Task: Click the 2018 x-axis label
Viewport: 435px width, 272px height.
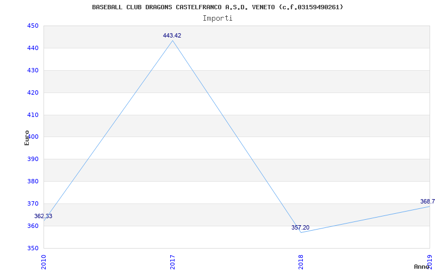Action: [x=301, y=262]
